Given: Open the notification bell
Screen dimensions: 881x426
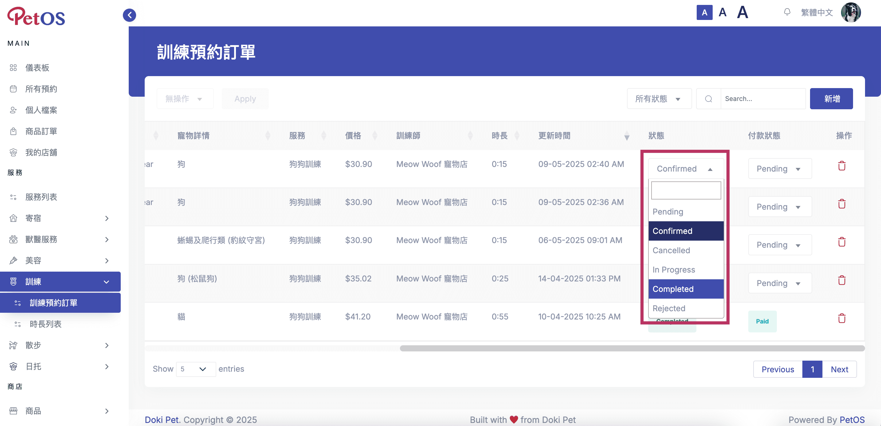Looking at the screenshot, I should coord(787,12).
